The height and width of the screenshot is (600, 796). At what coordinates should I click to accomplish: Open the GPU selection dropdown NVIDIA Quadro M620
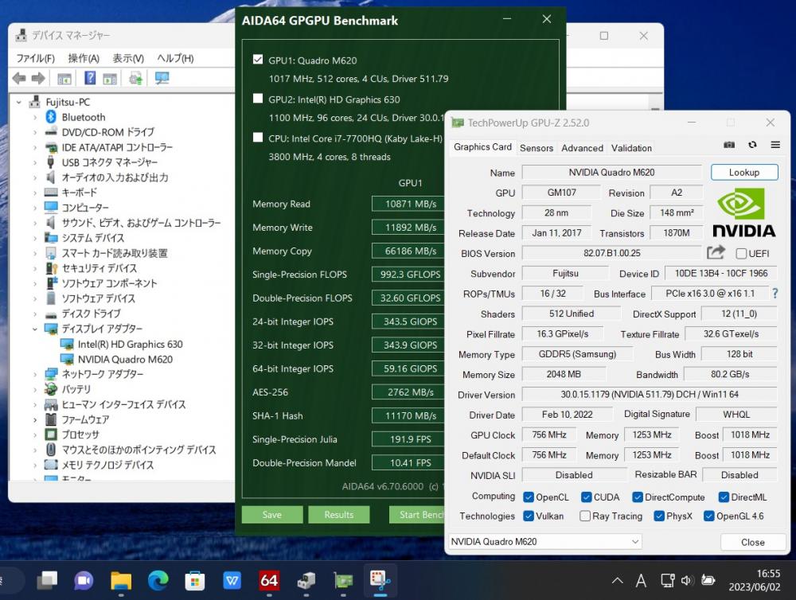click(544, 542)
